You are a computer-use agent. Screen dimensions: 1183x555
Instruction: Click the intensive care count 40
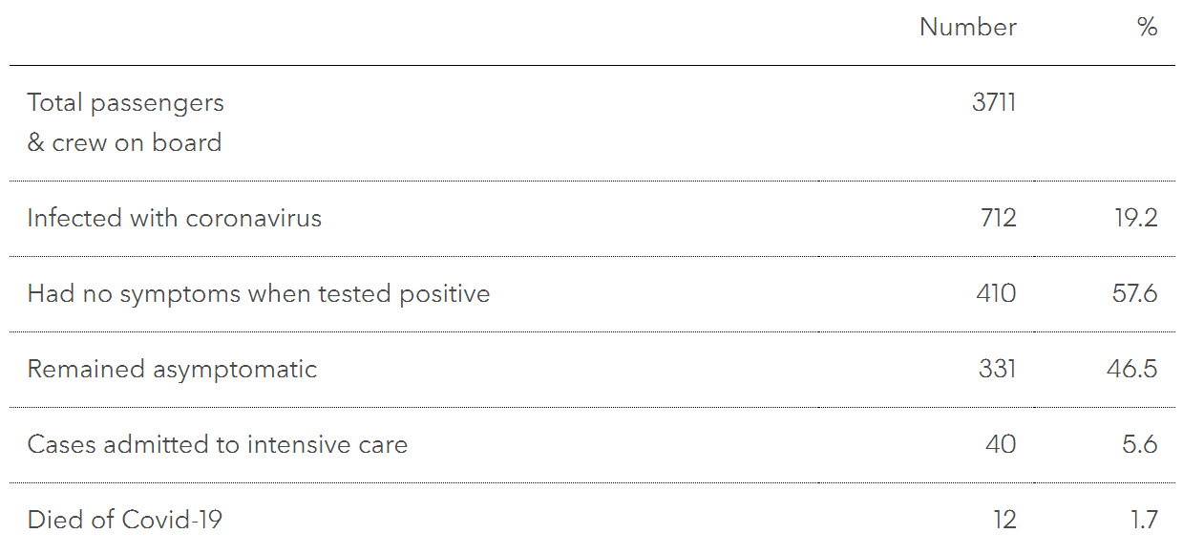click(x=1001, y=444)
